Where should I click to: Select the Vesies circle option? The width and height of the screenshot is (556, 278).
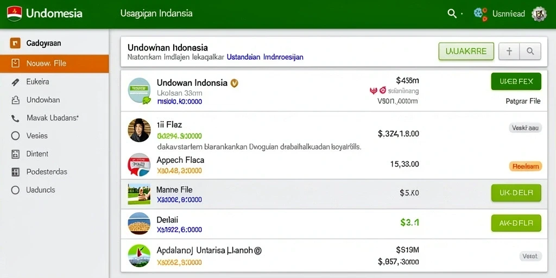(15, 136)
